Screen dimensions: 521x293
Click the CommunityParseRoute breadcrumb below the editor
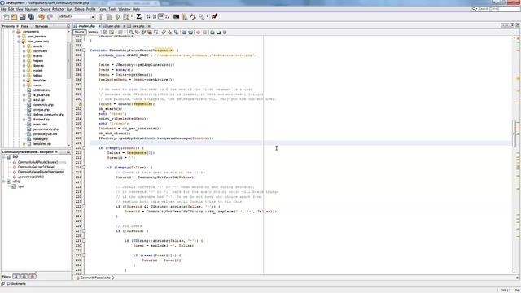tap(95, 278)
